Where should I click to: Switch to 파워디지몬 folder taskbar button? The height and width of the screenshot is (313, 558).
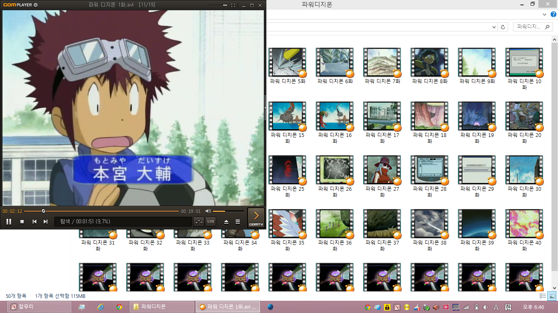[x=162, y=307]
